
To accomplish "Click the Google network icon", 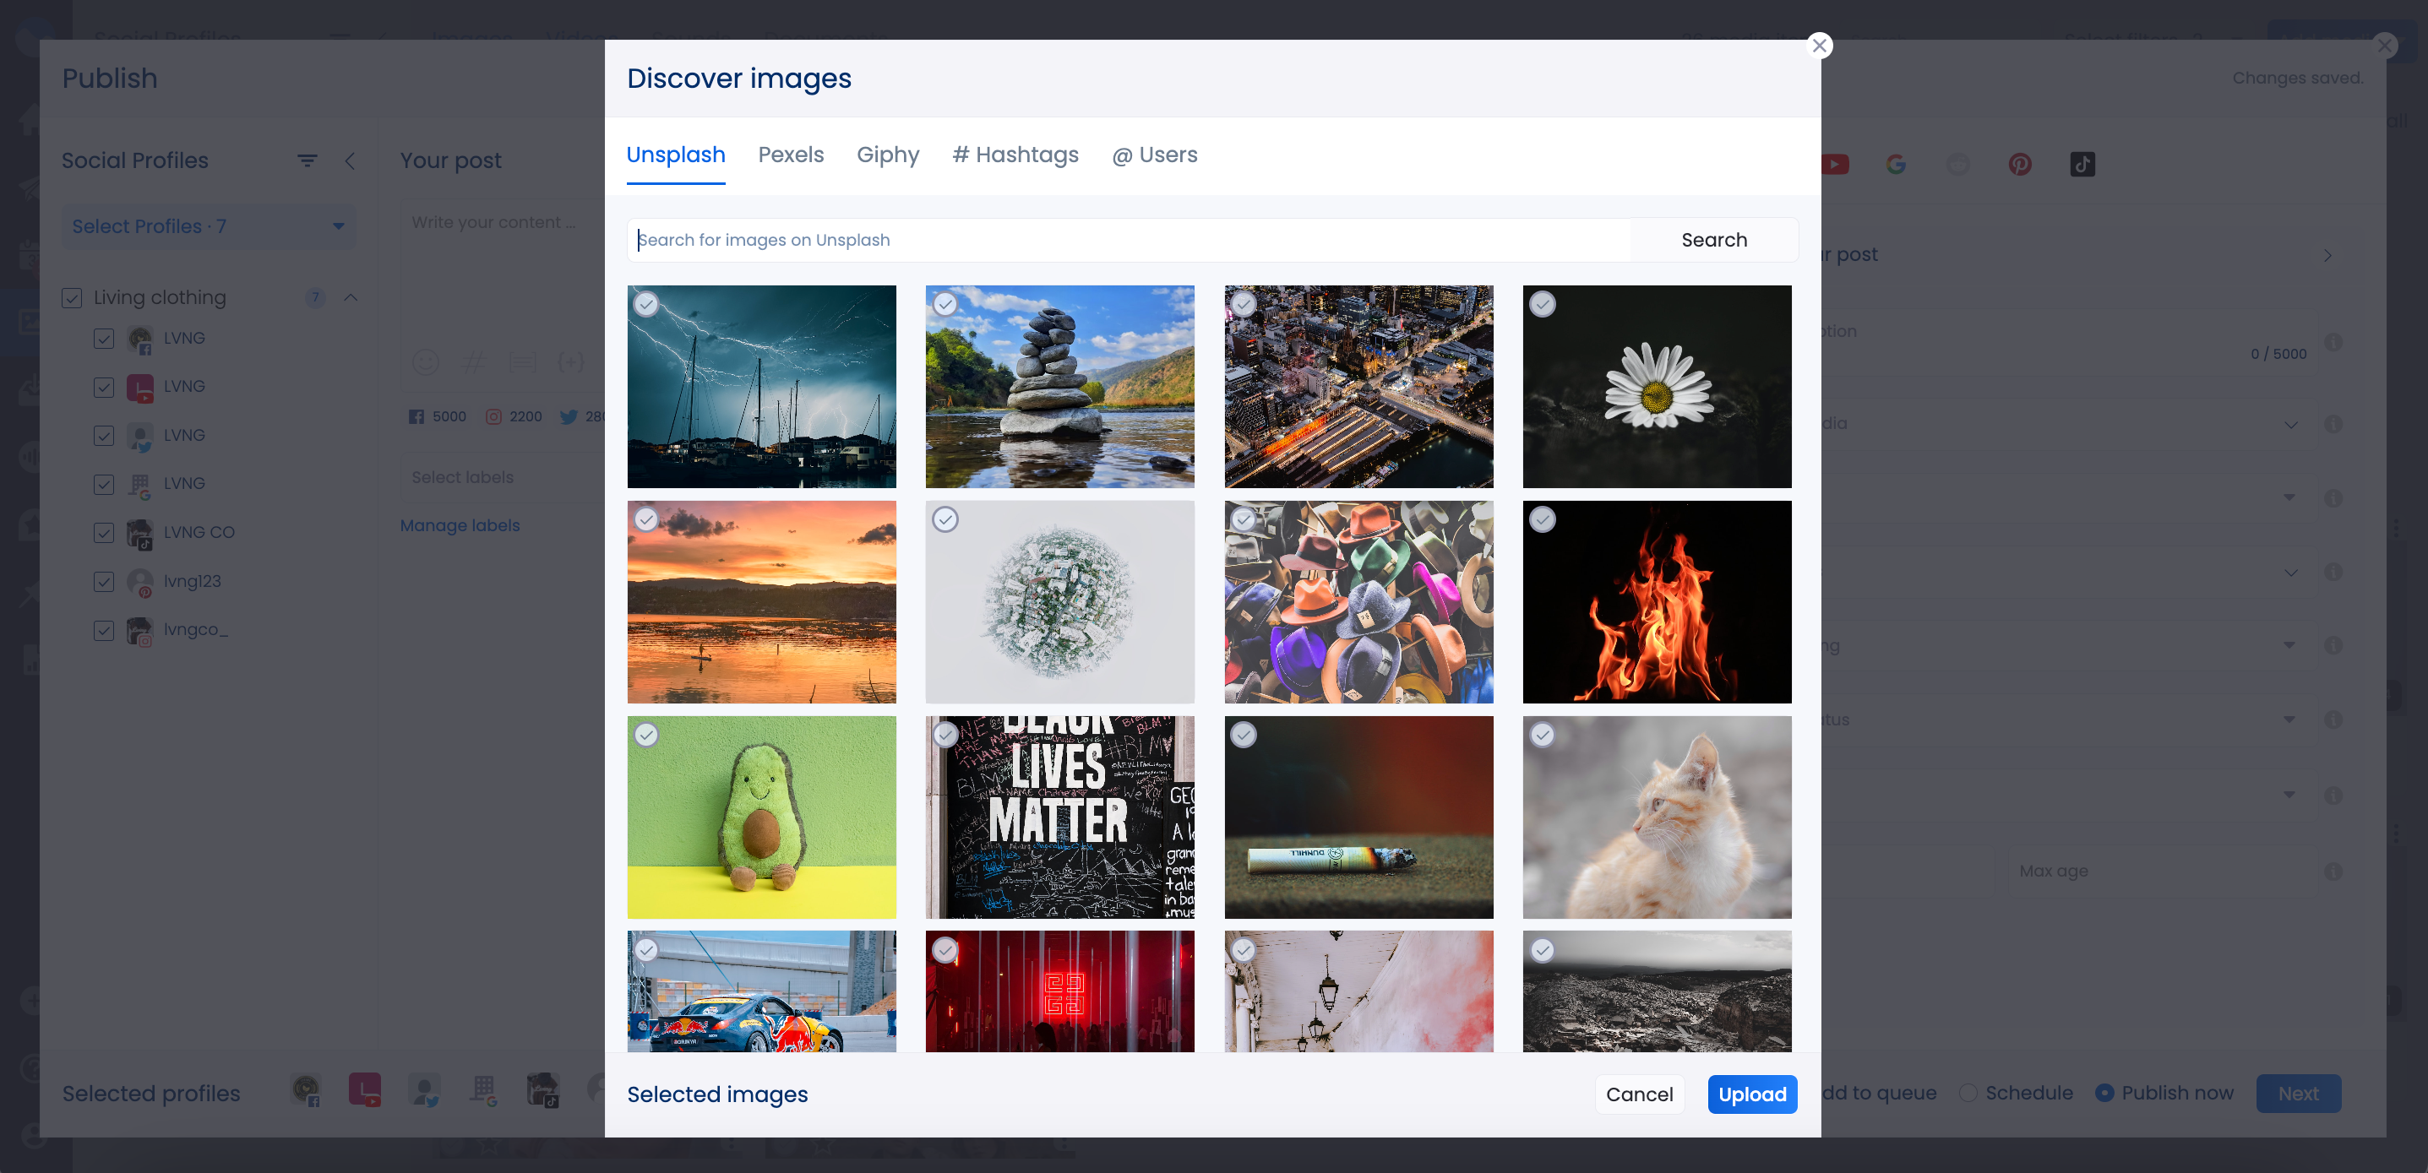I will (x=1896, y=164).
